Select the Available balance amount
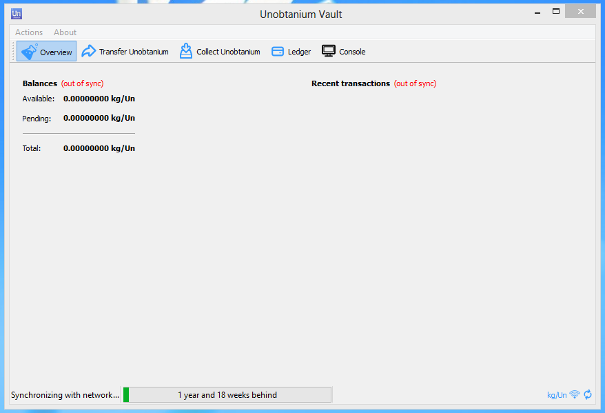 [x=99, y=99]
